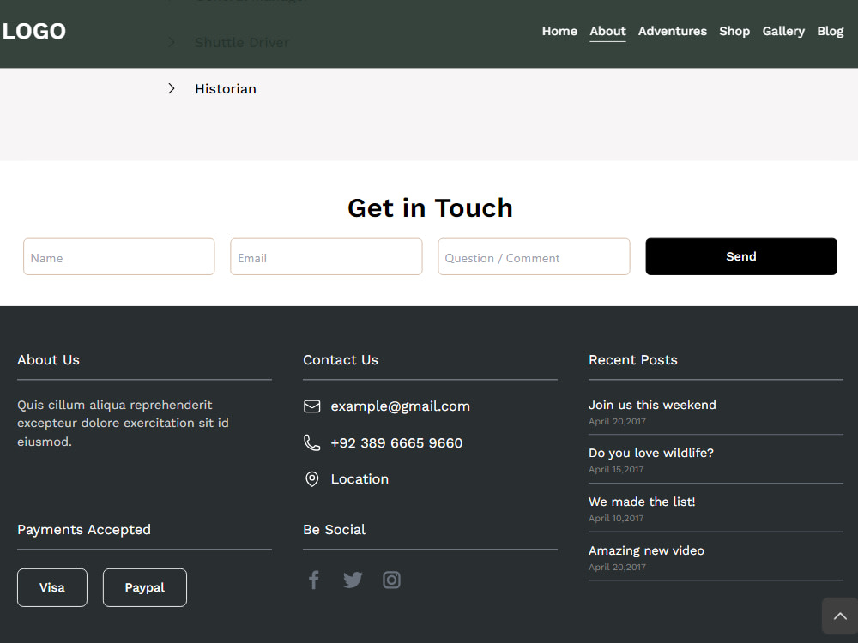Image resolution: width=858 pixels, height=643 pixels.
Task: Open the Amazing new video post
Action: [646, 550]
